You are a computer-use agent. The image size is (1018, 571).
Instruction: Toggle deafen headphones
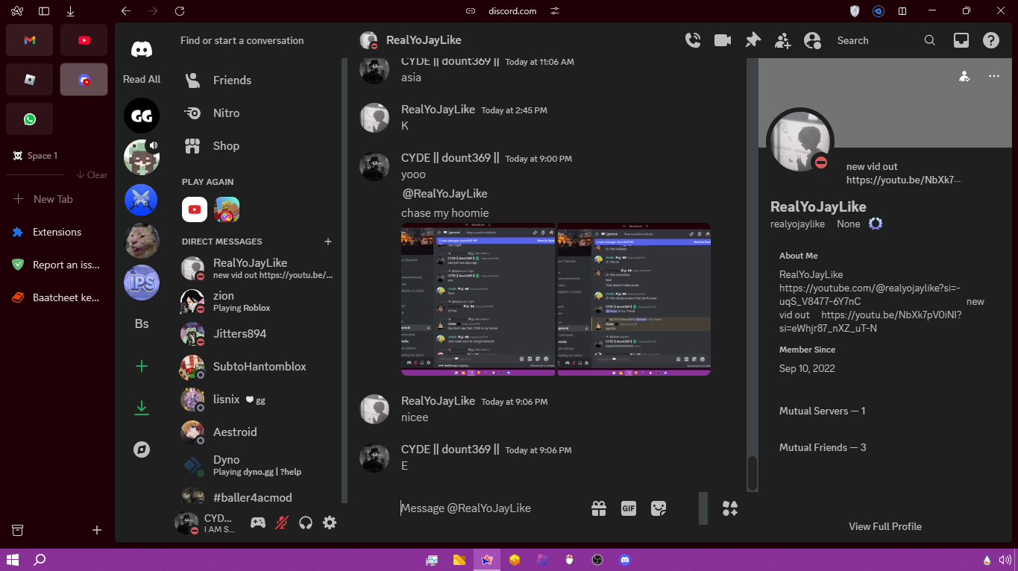point(305,523)
